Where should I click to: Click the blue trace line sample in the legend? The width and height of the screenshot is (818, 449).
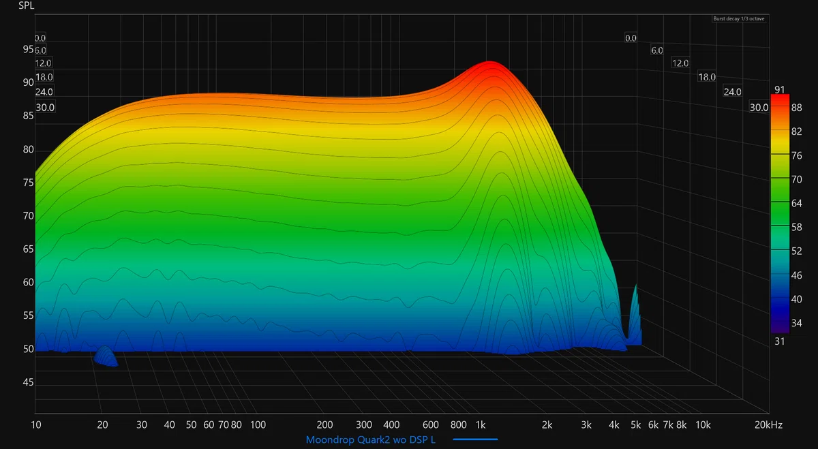click(x=475, y=440)
